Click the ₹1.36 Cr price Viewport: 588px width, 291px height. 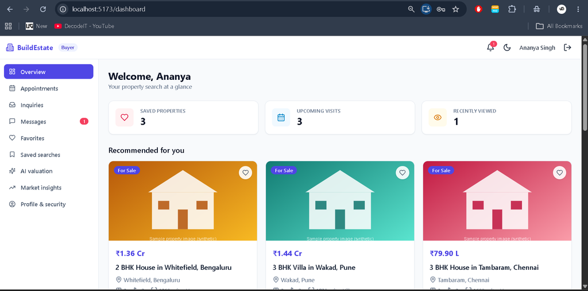click(x=130, y=254)
